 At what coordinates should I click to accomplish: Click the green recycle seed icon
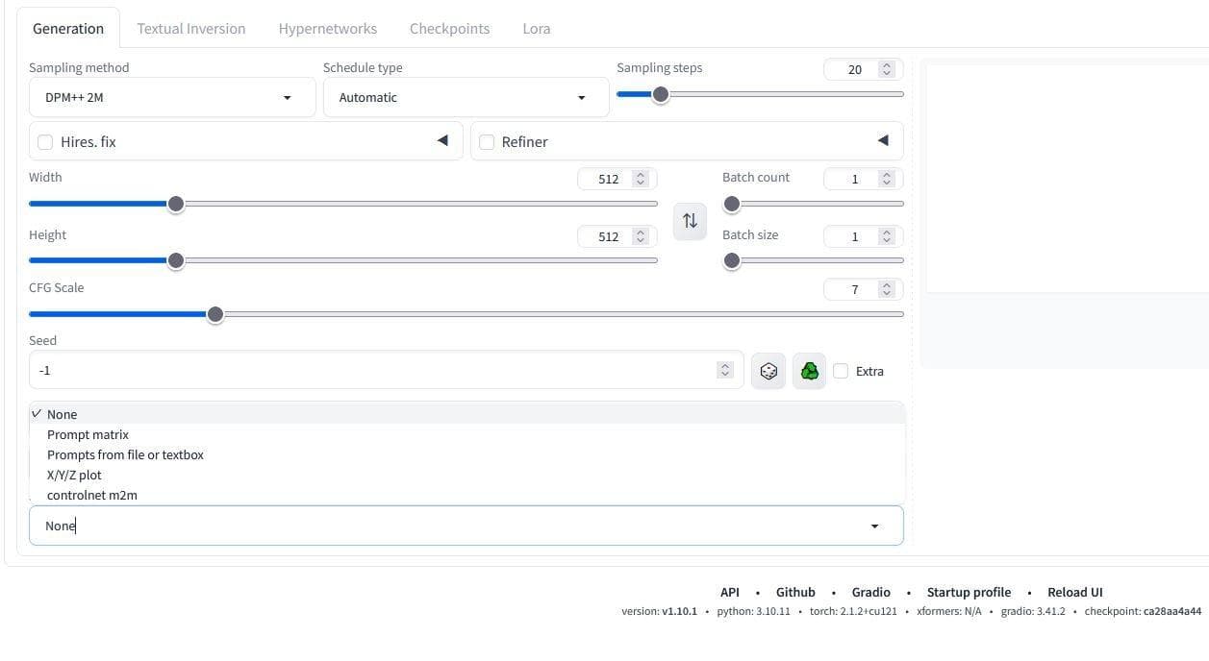(809, 371)
